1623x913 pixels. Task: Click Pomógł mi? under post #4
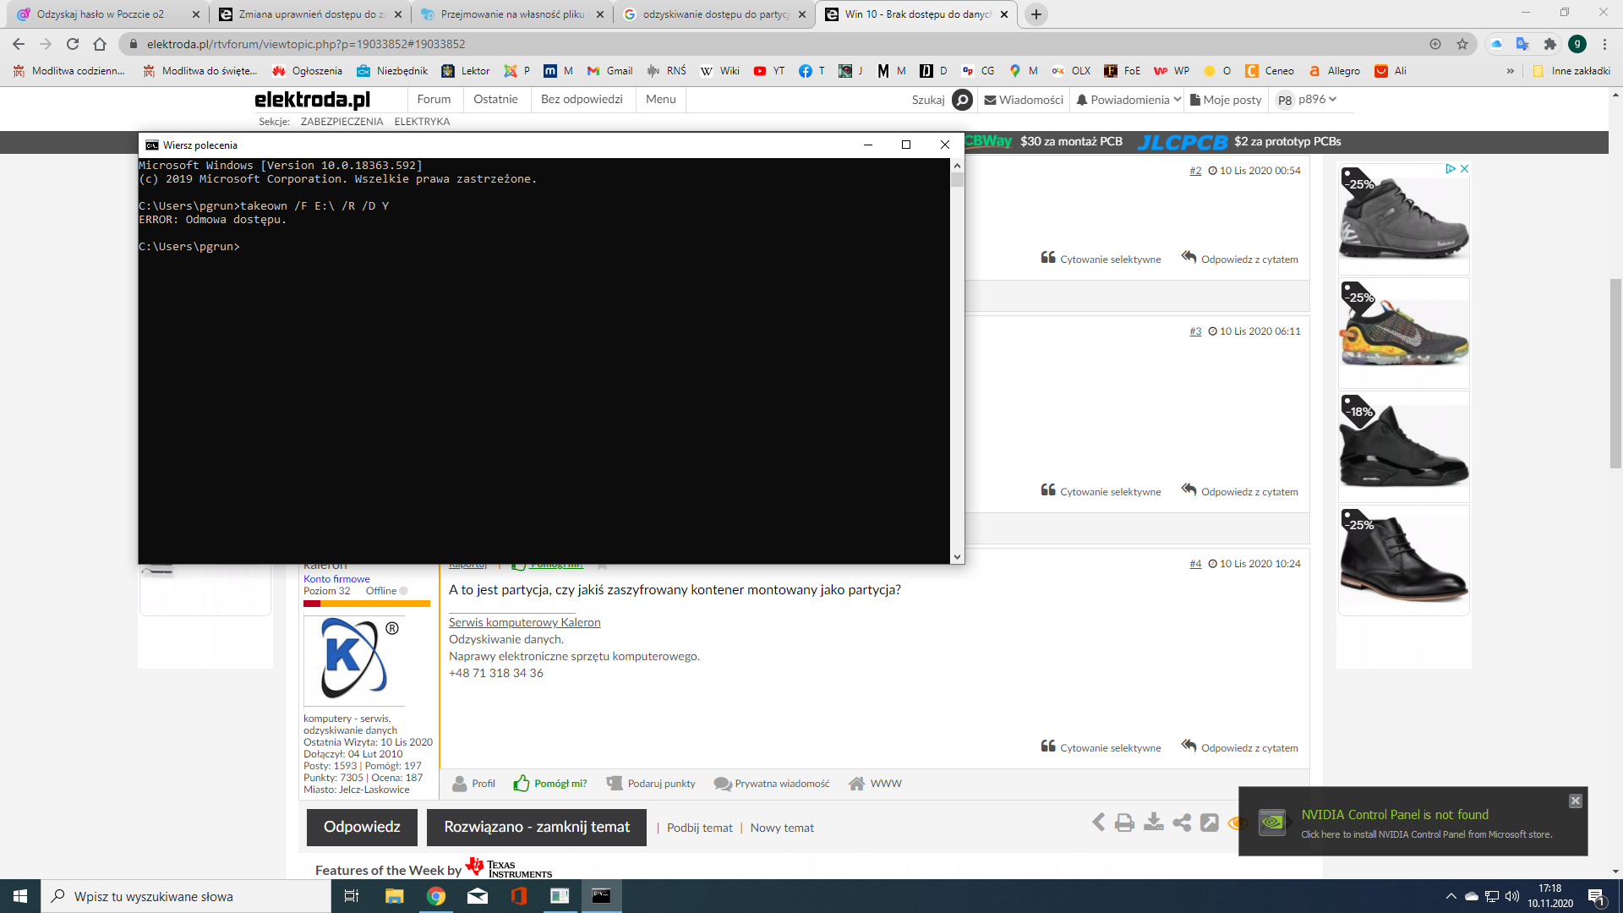tap(551, 784)
